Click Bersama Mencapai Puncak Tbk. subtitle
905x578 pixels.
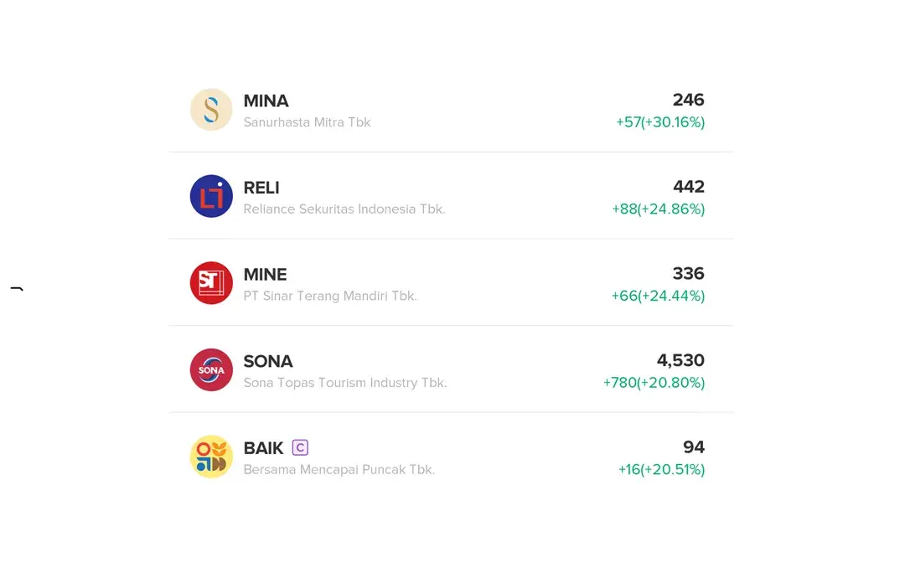point(339,470)
